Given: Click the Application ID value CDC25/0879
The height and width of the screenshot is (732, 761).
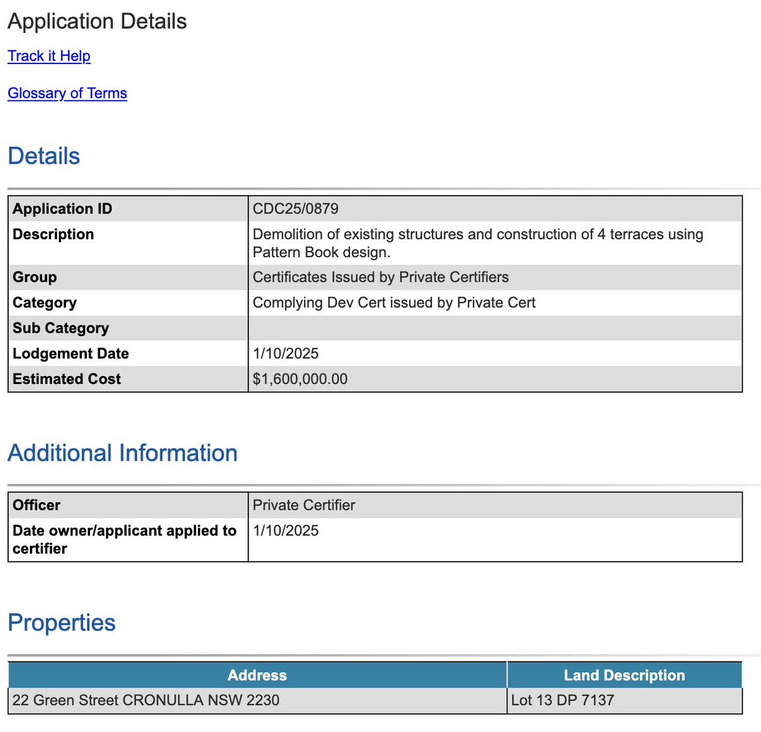Looking at the screenshot, I should tap(296, 209).
